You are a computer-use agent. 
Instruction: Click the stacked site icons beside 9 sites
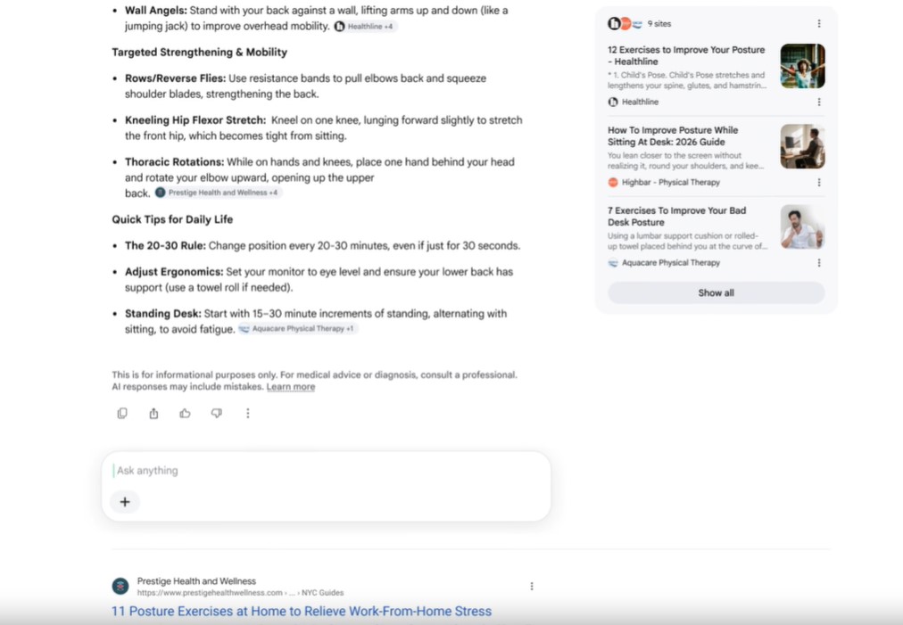pos(625,23)
